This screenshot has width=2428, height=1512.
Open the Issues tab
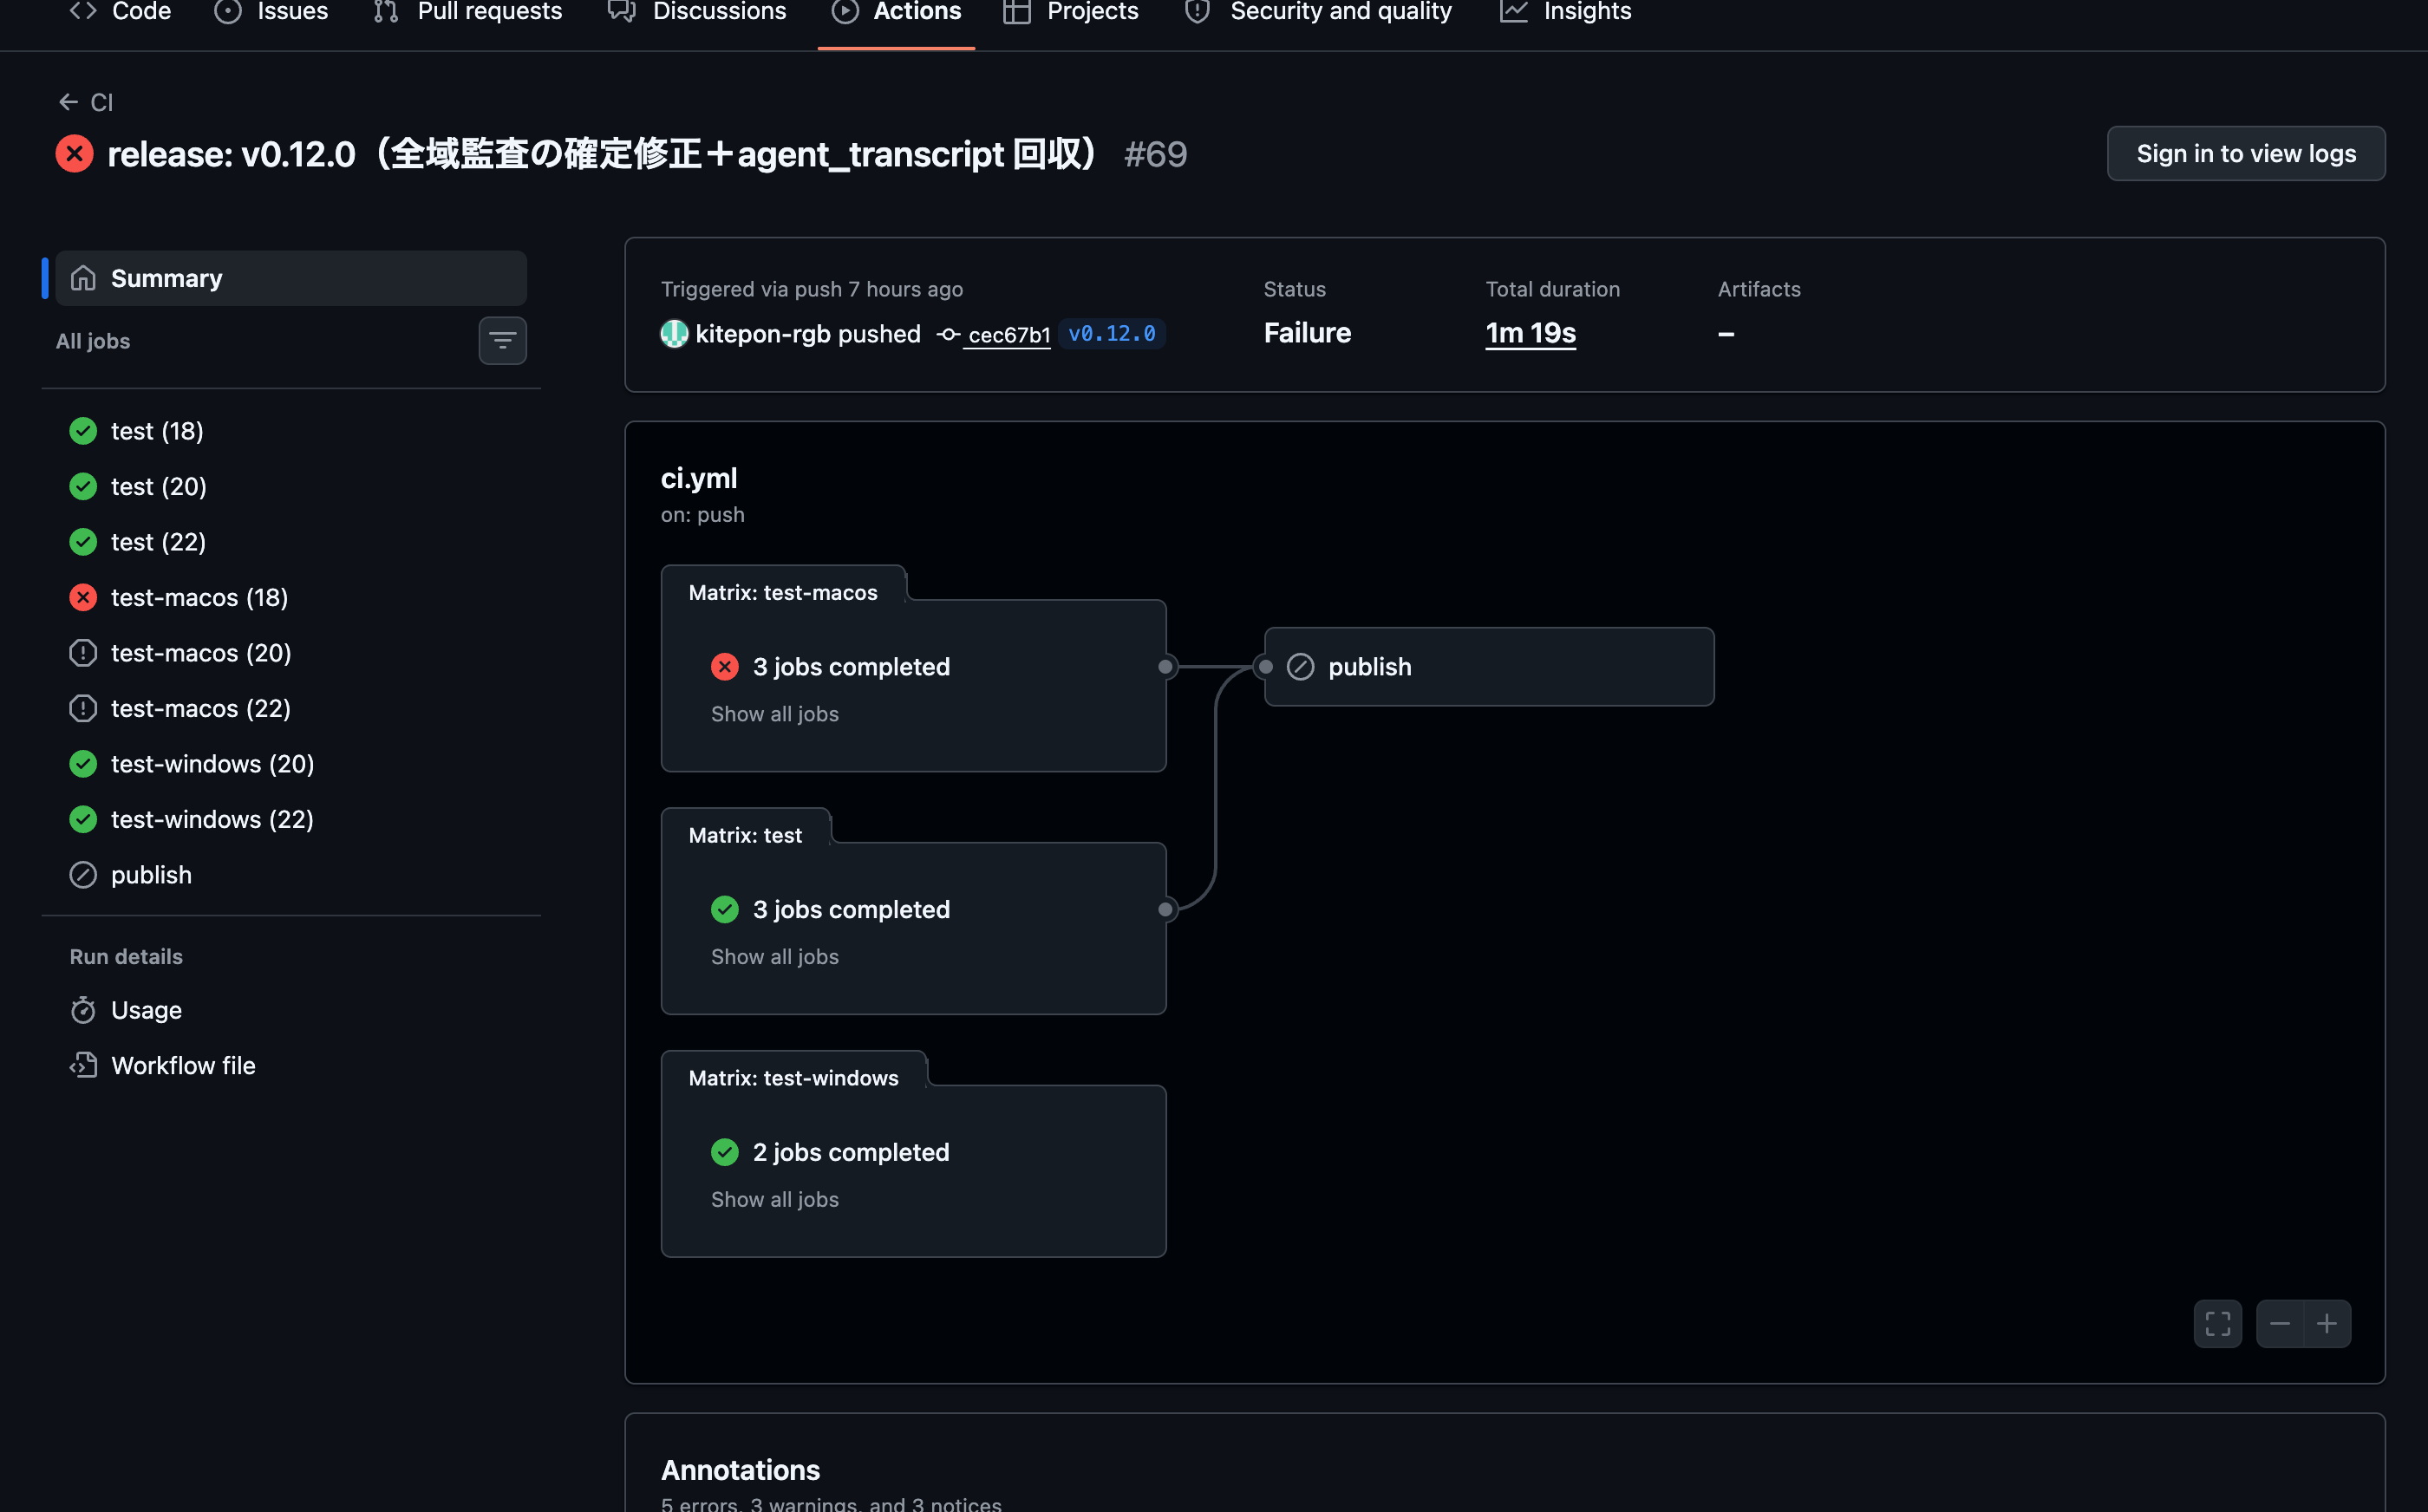coord(271,12)
